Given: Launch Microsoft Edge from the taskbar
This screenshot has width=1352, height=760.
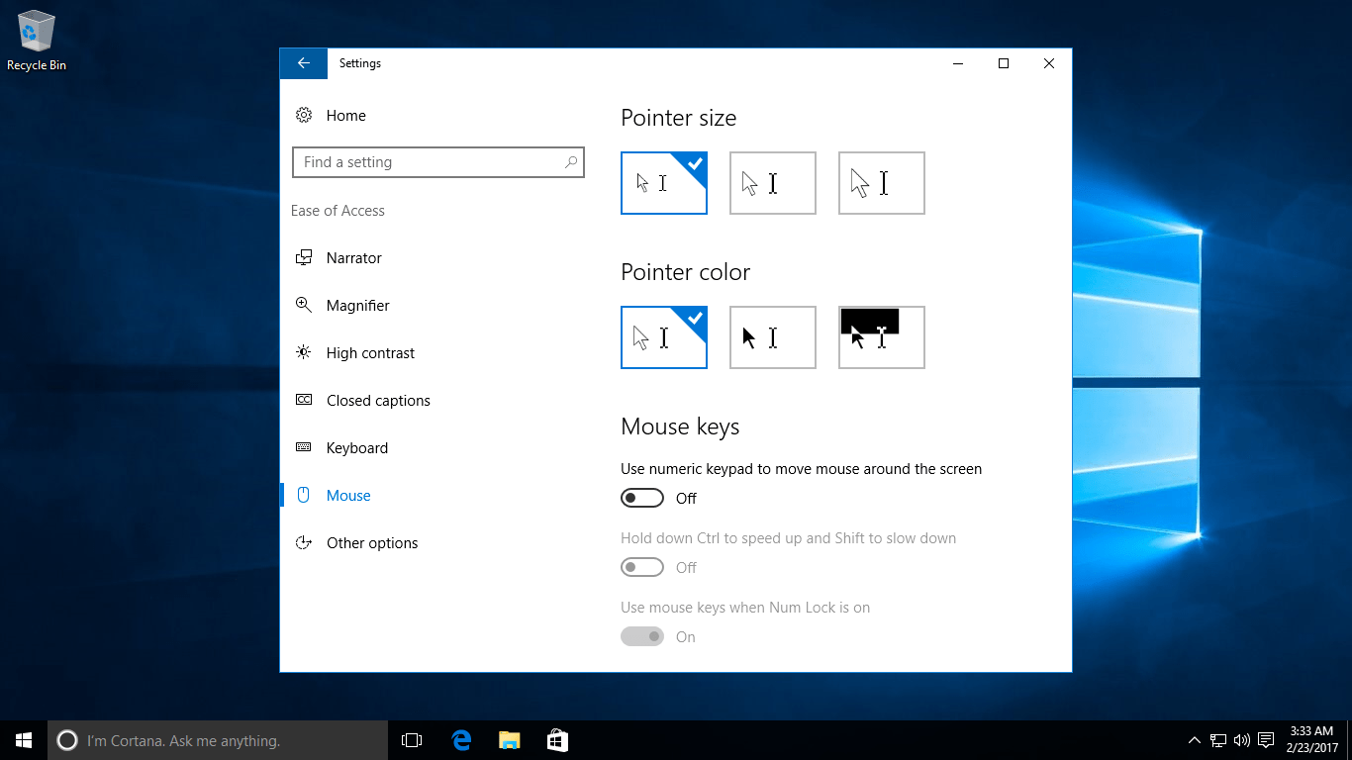Looking at the screenshot, I should (460, 739).
